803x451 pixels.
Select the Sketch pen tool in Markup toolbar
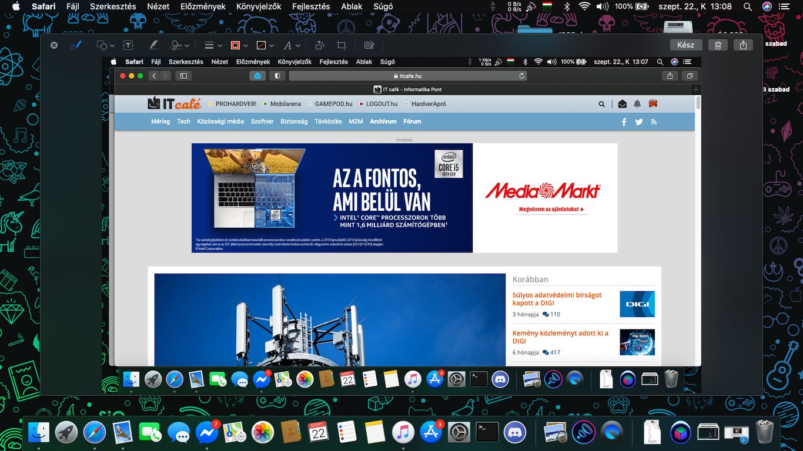tap(76, 45)
